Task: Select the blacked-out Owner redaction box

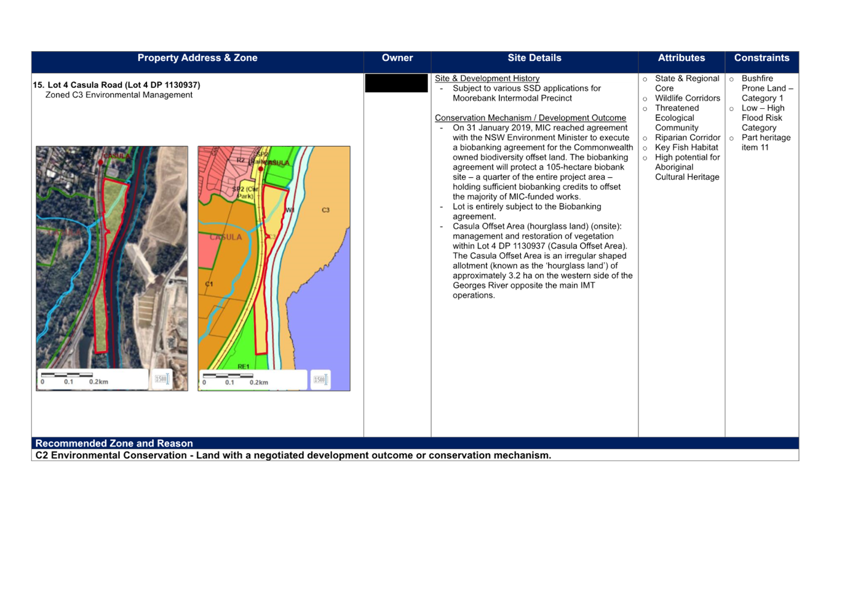Action: tap(397, 83)
